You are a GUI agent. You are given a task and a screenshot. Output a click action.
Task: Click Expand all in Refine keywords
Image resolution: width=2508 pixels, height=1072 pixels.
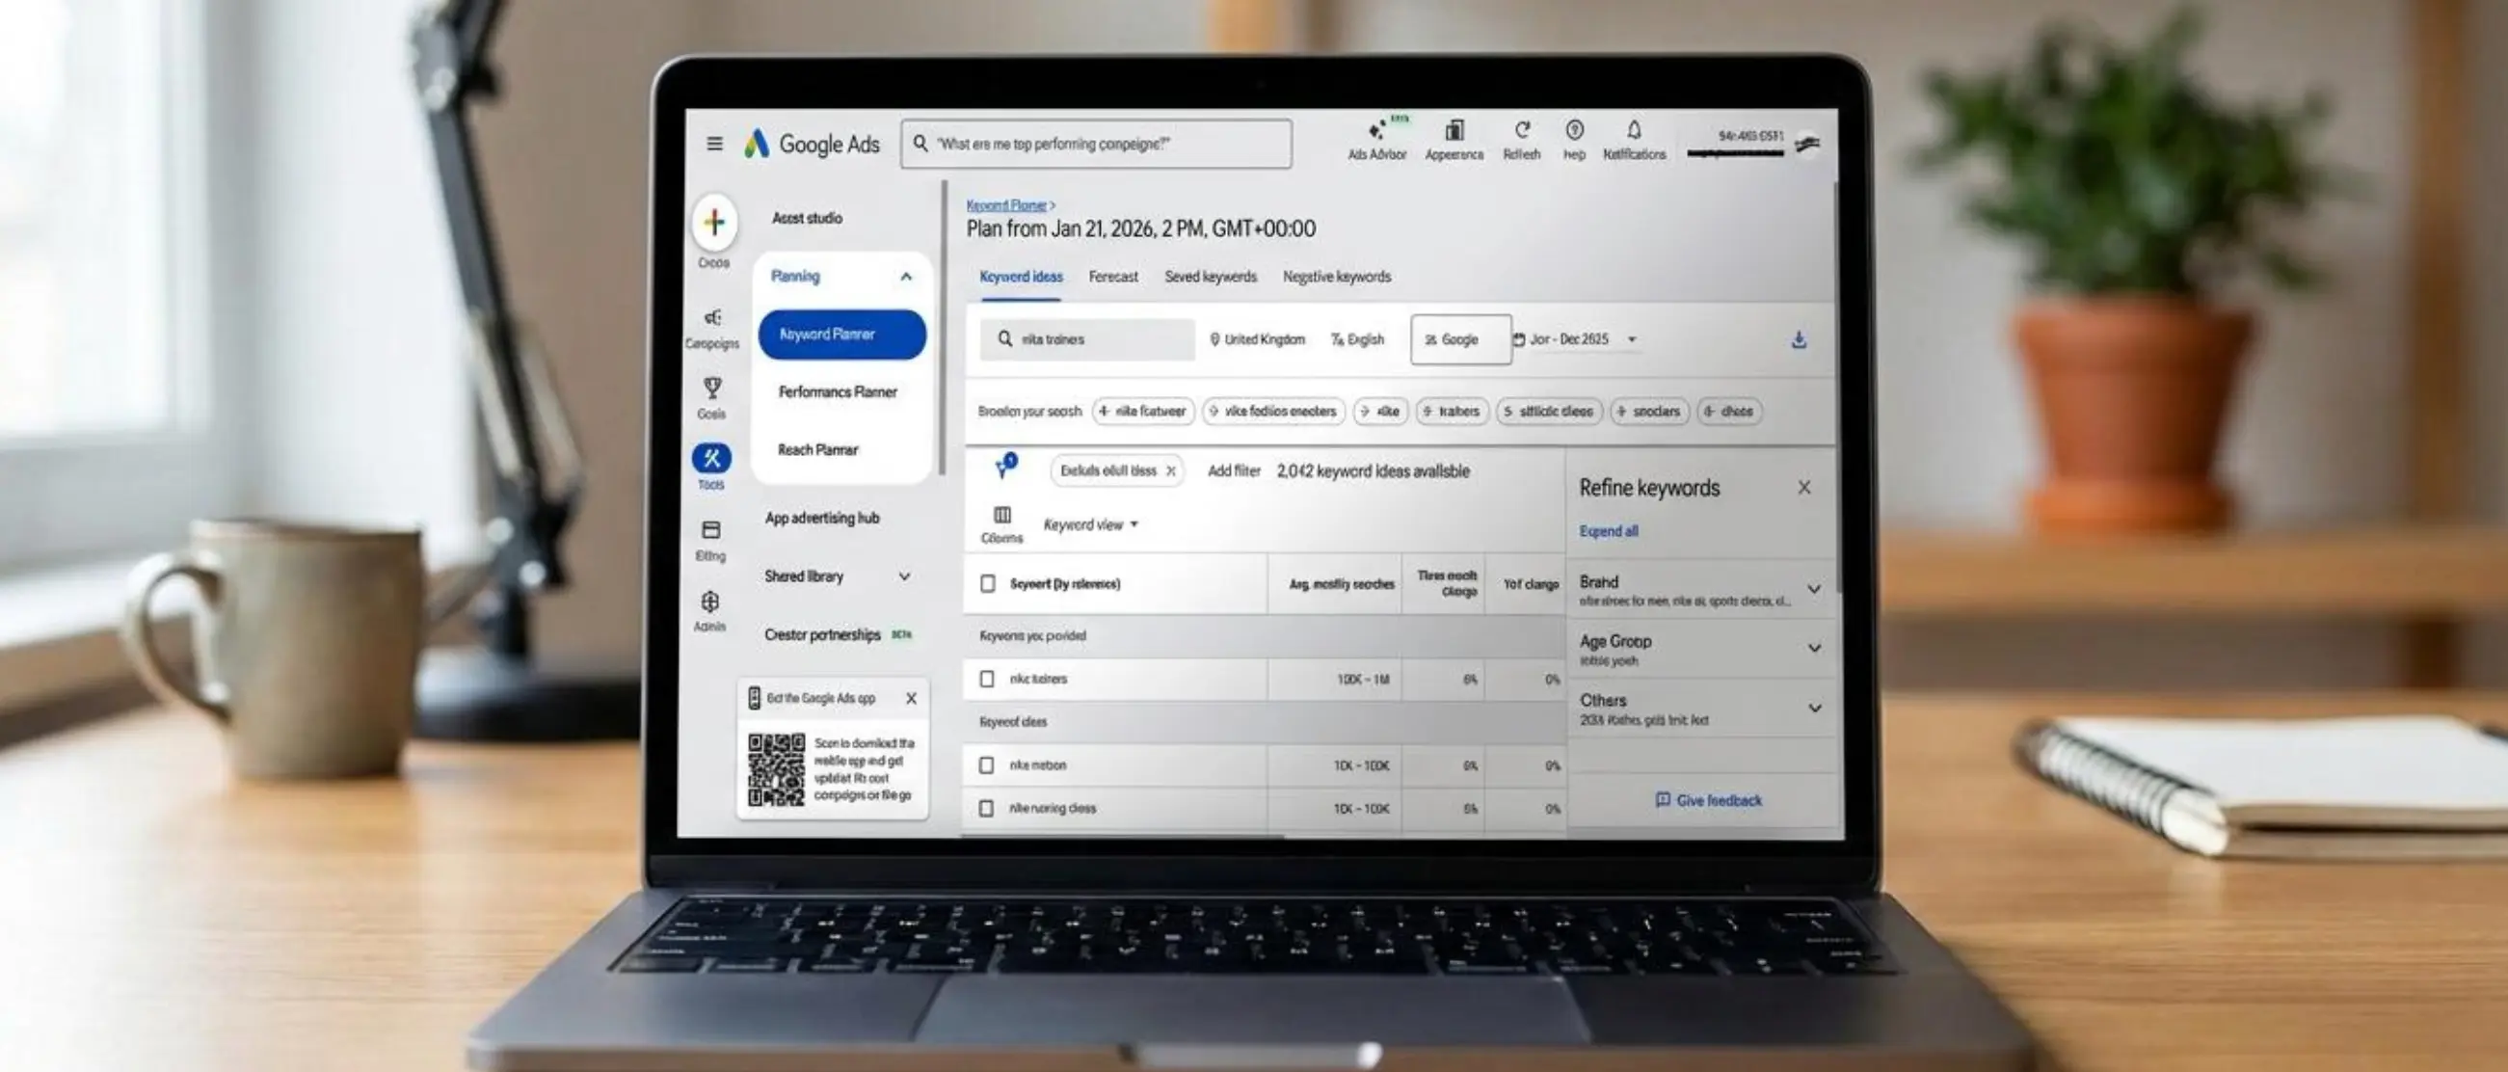tap(1609, 531)
